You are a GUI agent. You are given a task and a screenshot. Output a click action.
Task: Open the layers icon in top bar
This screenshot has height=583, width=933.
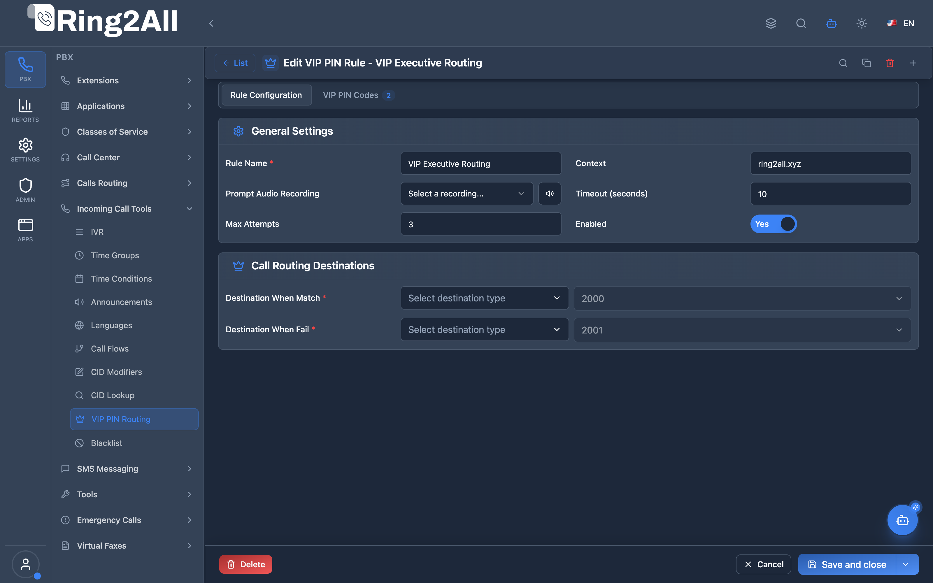pyautogui.click(x=771, y=24)
